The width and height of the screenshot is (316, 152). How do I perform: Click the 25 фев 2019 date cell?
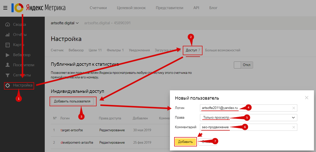click(x=142, y=142)
